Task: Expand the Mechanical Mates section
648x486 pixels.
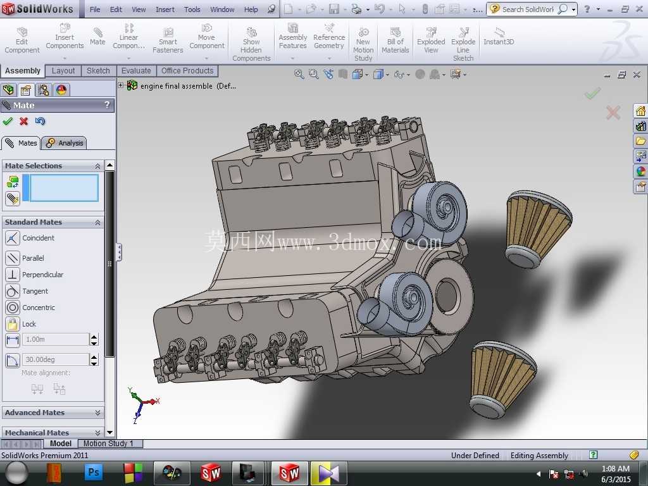Action: pos(53,432)
